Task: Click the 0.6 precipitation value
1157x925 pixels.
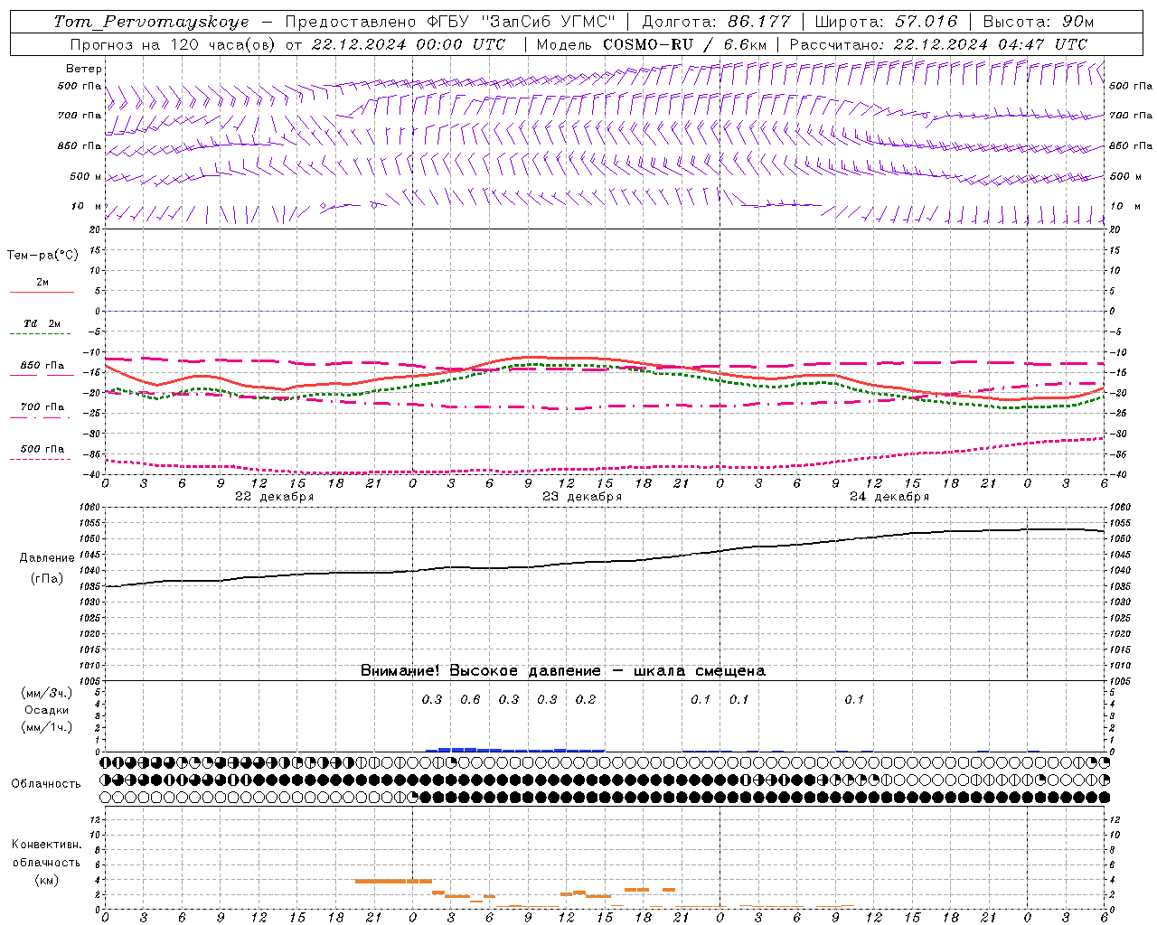Action: (x=470, y=700)
